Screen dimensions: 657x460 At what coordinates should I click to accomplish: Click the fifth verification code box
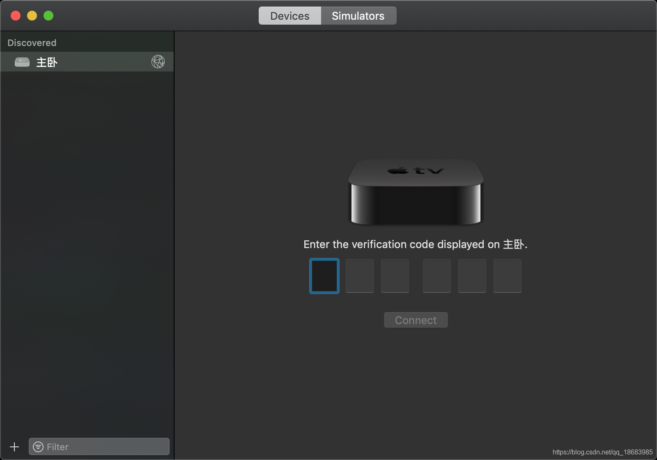tap(472, 276)
